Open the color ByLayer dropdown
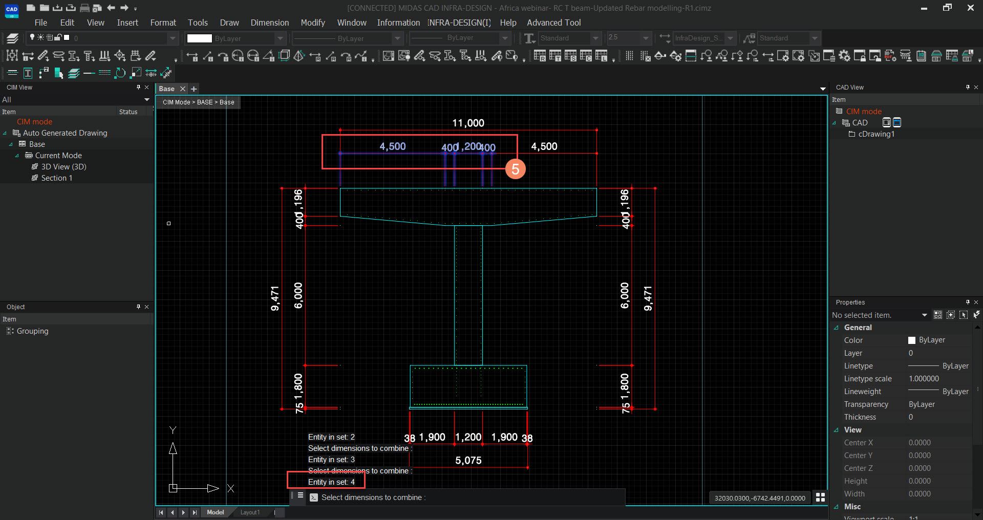The image size is (983, 520). point(280,38)
